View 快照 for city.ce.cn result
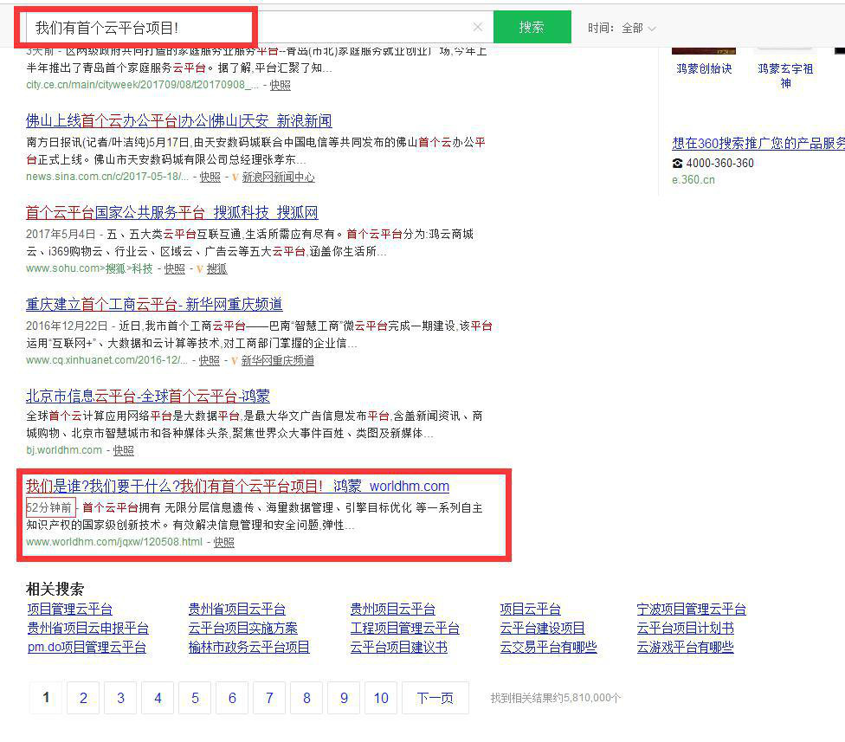 pos(281,85)
